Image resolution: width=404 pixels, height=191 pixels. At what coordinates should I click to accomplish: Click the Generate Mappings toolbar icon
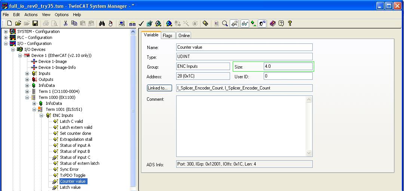pos(132,24)
